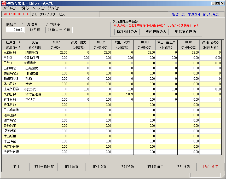Viewport: 226px width, 179px height.
Task: Click the 支給控除のみ button
Action: click(156, 32)
